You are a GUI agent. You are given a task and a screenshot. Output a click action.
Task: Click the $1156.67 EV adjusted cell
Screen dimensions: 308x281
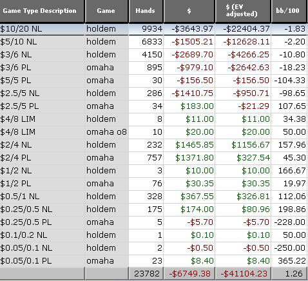click(243, 145)
